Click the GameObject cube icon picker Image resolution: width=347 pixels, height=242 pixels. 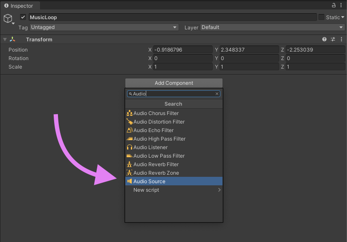click(9, 19)
